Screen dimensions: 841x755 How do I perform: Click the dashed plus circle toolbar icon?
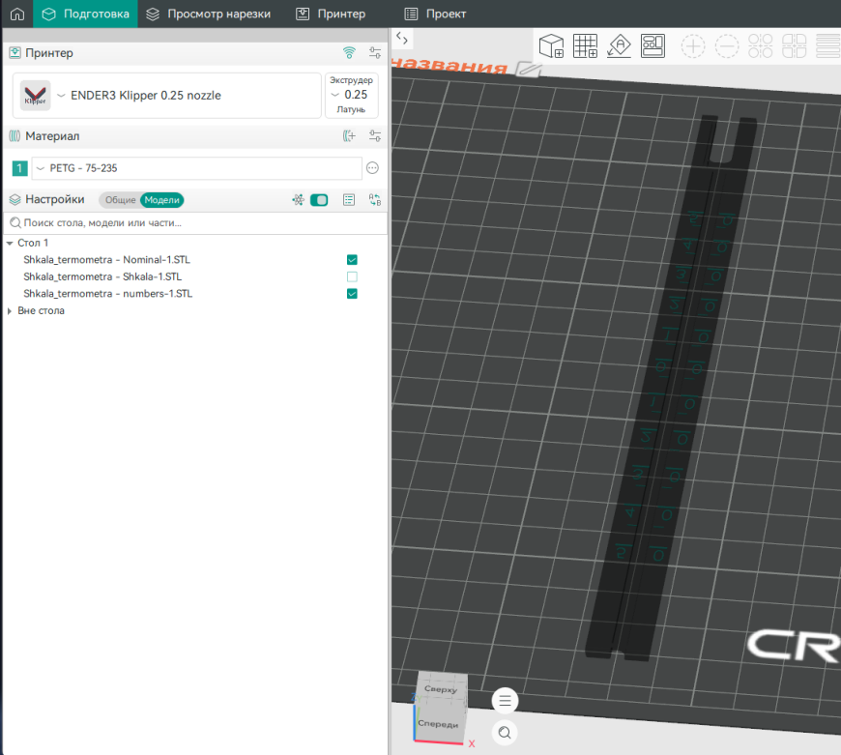tap(693, 46)
